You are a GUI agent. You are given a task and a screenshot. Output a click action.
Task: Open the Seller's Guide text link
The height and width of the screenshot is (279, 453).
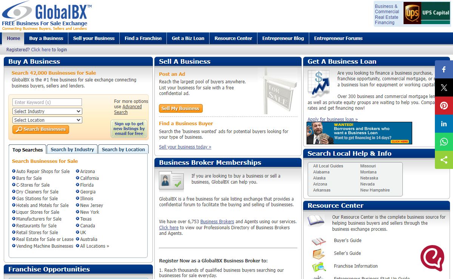tap(347, 253)
